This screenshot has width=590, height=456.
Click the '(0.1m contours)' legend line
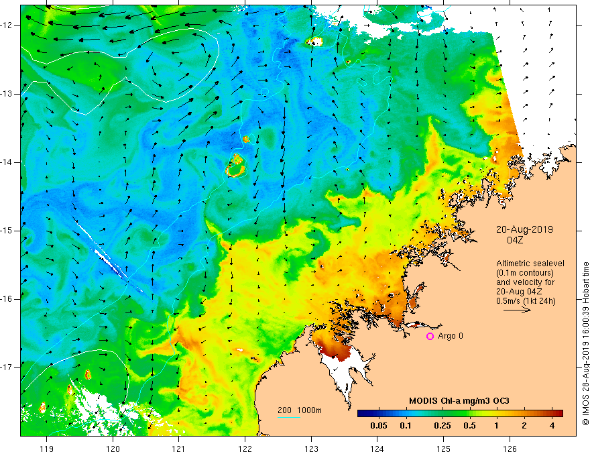(525, 273)
